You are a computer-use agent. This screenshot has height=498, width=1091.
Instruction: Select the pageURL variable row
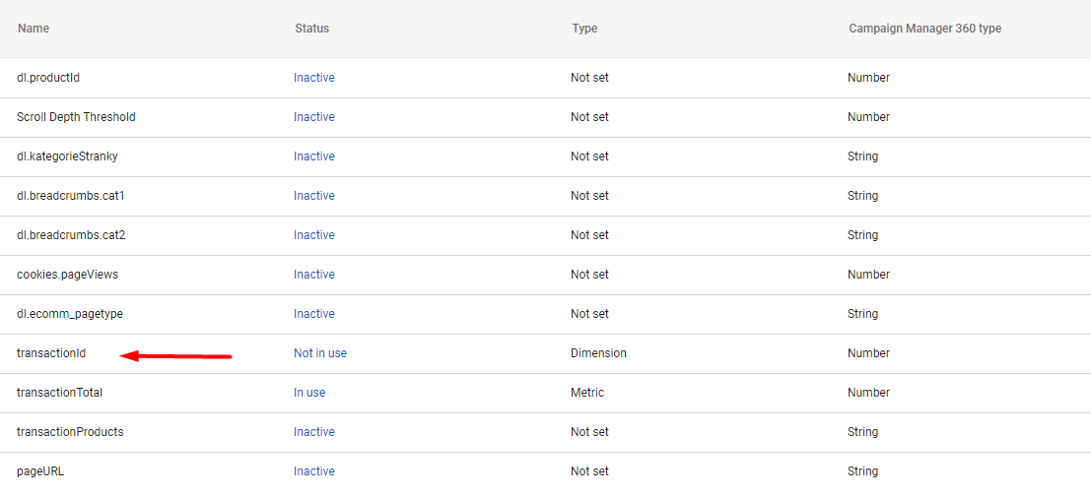click(x=546, y=470)
